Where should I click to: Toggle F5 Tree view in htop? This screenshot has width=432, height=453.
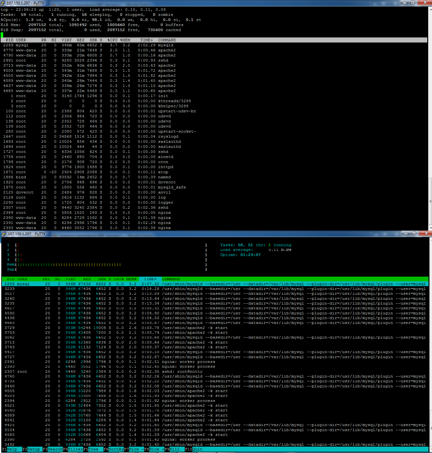(x=93, y=449)
